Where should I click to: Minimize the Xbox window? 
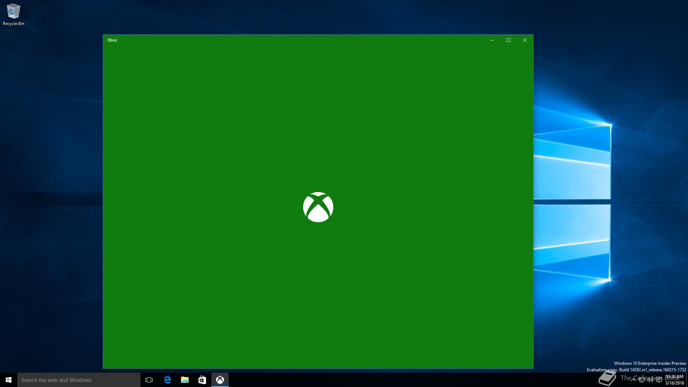point(492,40)
